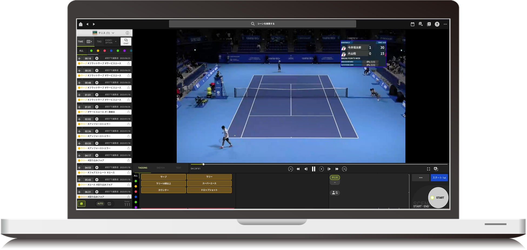Share the 05:43 scene
Viewport: 527px width, 250px height.
[128, 185]
